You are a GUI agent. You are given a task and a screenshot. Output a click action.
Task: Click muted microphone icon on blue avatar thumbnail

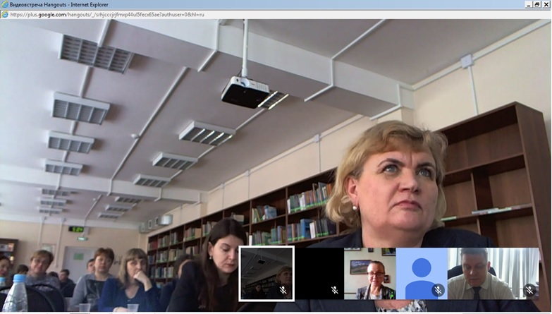pos(438,290)
